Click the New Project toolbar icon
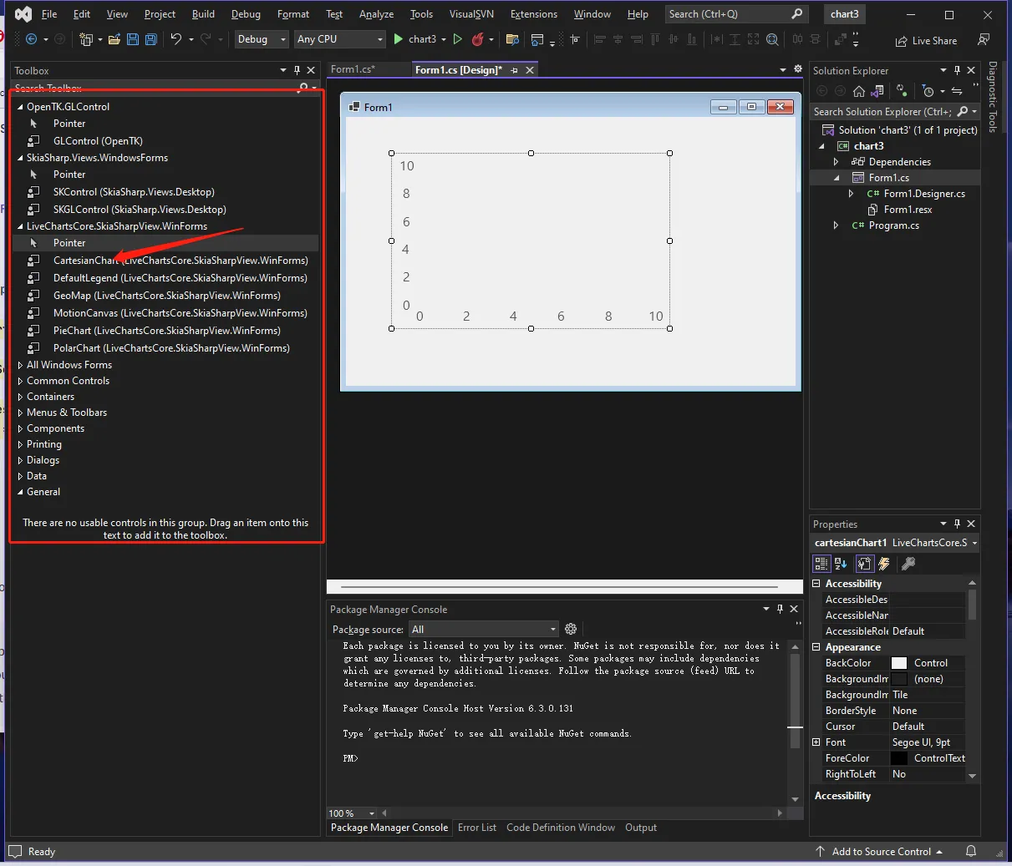 (x=85, y=39)
